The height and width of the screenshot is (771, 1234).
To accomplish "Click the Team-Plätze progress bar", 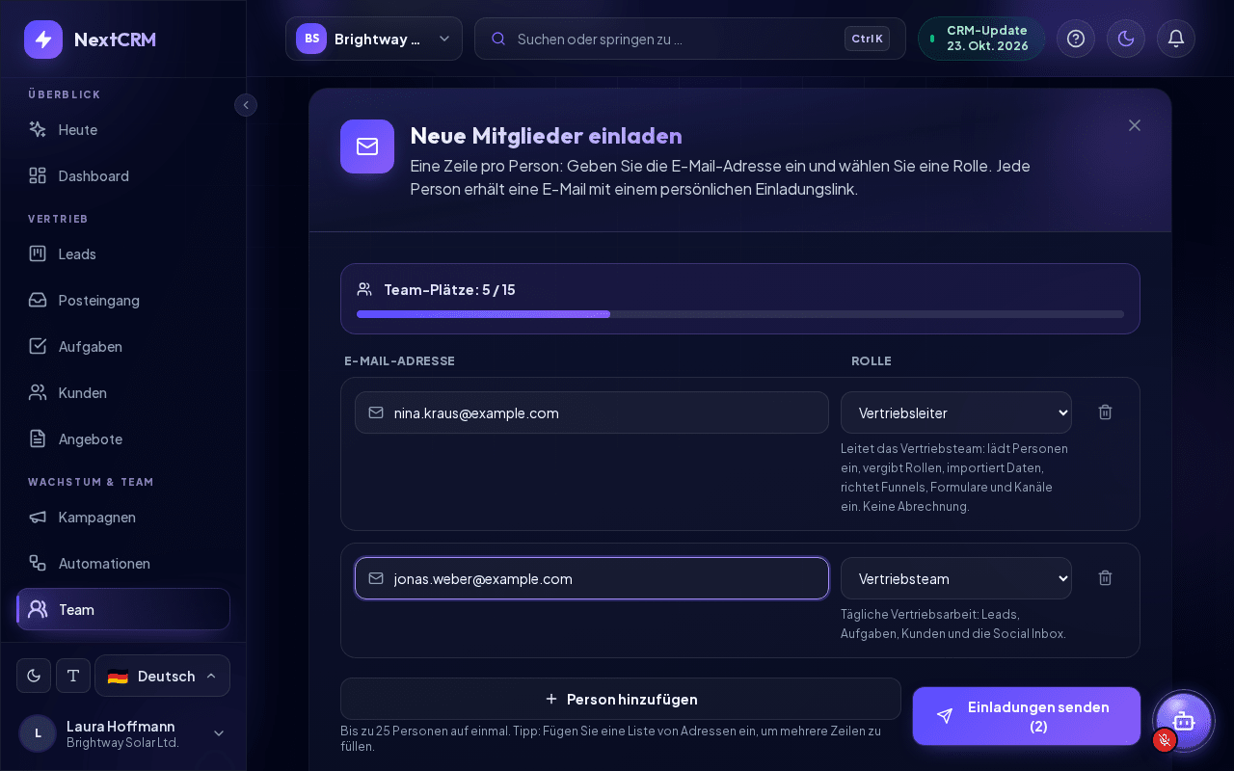I will tap(740, 314).
